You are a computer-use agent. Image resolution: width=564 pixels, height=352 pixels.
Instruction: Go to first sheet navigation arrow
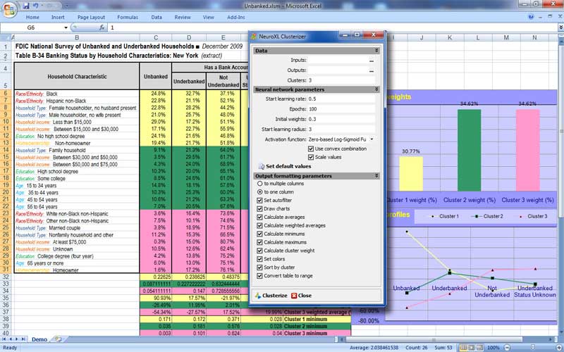[x=5, y=339]
